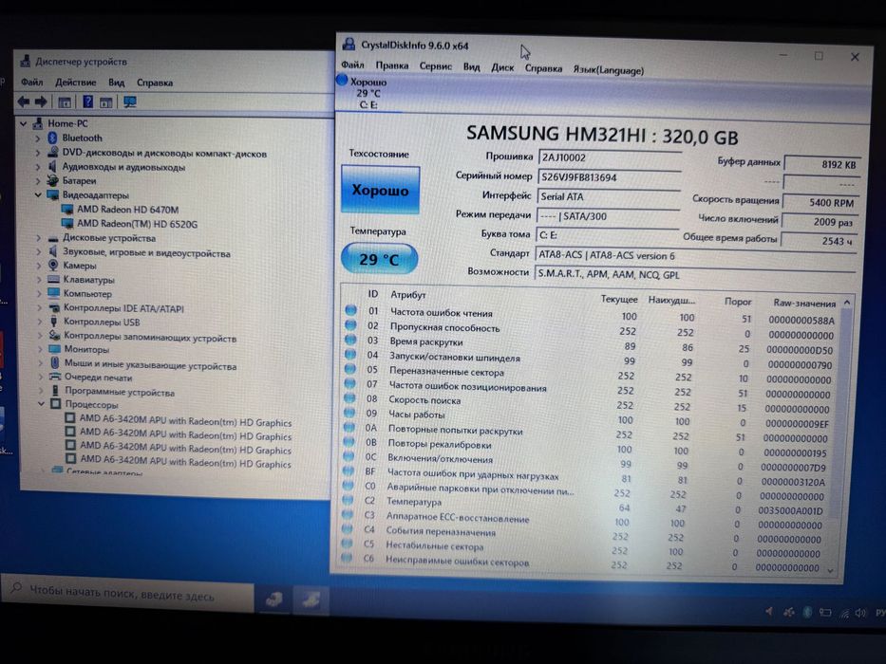This screenshot has height=664, width=886.
Task: Expand the Камеры category
Action: 39,265
